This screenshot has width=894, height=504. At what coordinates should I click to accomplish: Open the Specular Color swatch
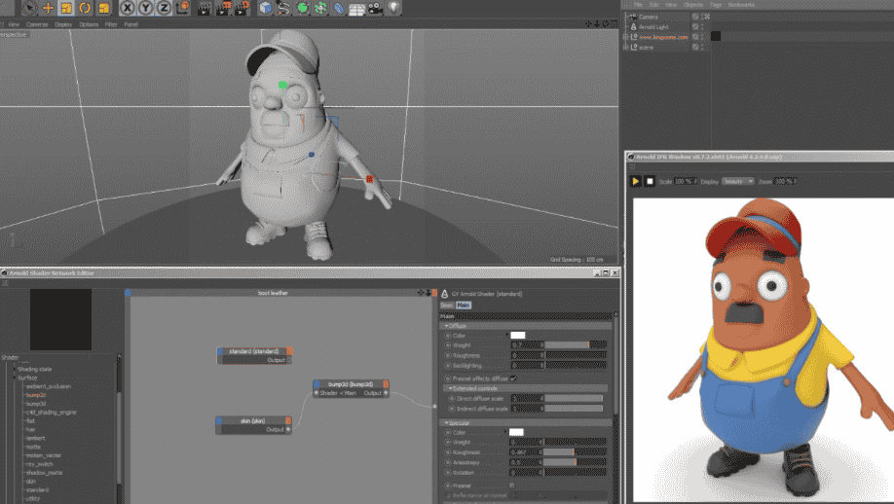click(x=516, y=432)
